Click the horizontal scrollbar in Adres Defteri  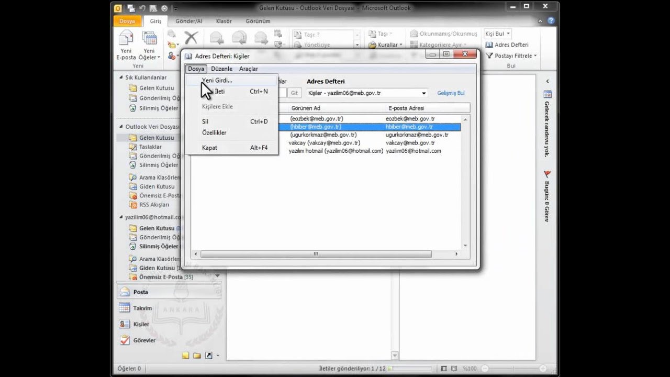[x=316, y=254]
